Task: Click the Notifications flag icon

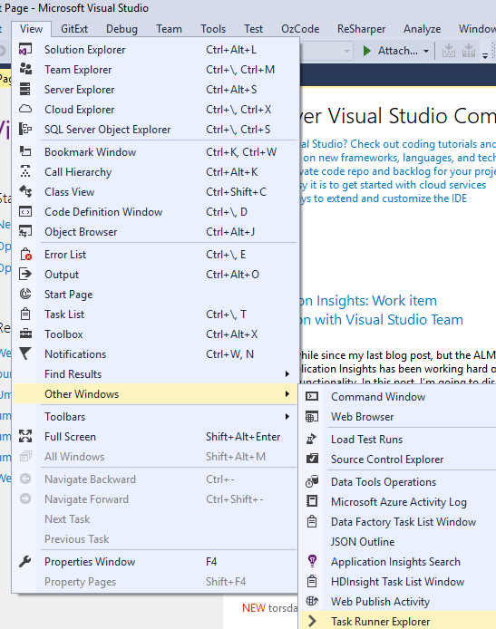Action: [25, 353]
